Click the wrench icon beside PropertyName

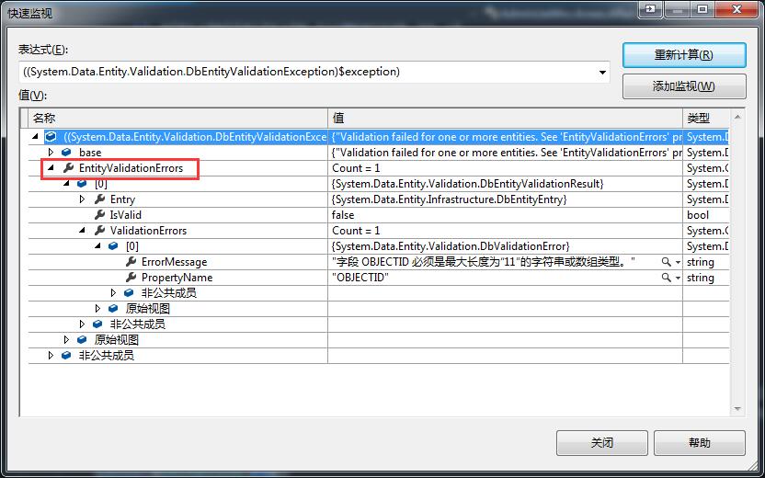(x=131, y=277)
